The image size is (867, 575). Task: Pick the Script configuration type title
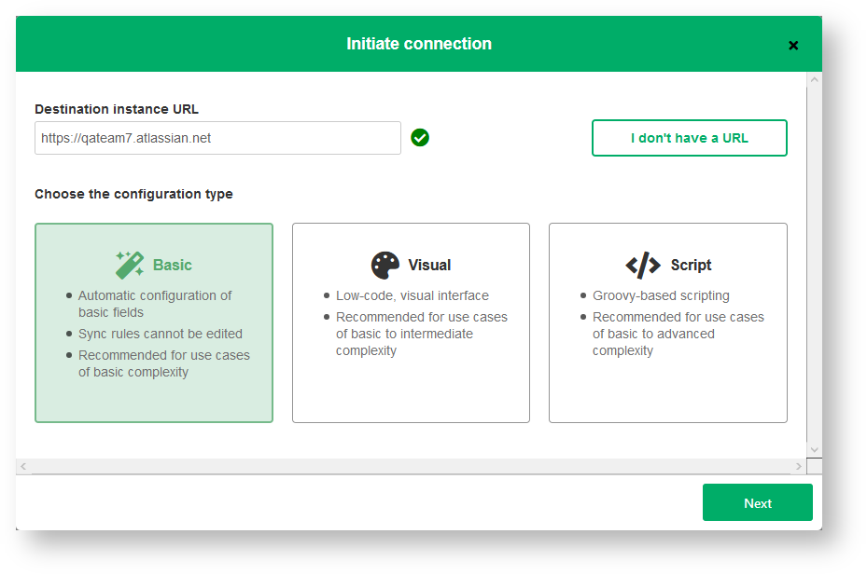[x=692, y=265]
